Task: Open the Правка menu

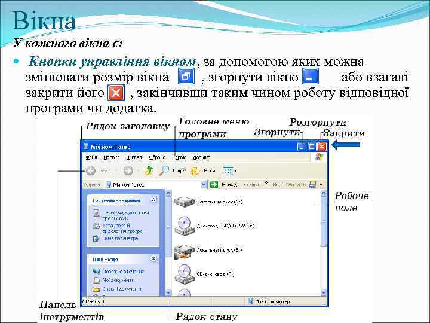Action: click(x=111, y=157)
